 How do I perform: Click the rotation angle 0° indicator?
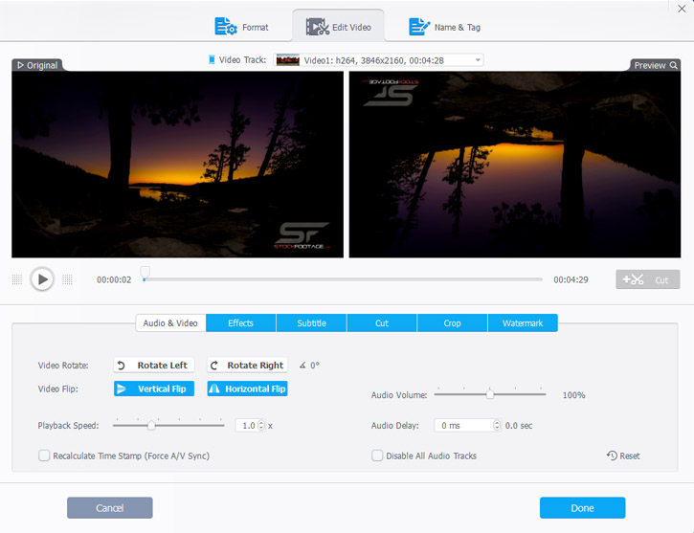[309, 366]
